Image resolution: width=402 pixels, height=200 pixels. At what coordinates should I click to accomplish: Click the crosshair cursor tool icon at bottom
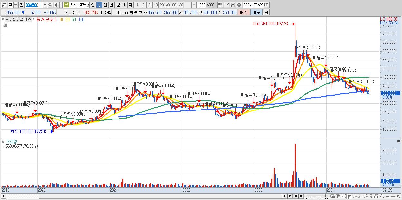pyautogui.click(x=349, y=196)
